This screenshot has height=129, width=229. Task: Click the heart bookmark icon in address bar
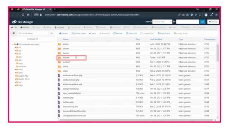tap(200, 15)
